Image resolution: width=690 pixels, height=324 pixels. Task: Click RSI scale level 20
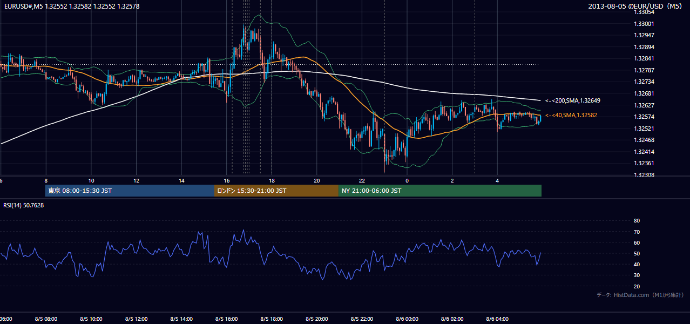[x=637, y=286]
